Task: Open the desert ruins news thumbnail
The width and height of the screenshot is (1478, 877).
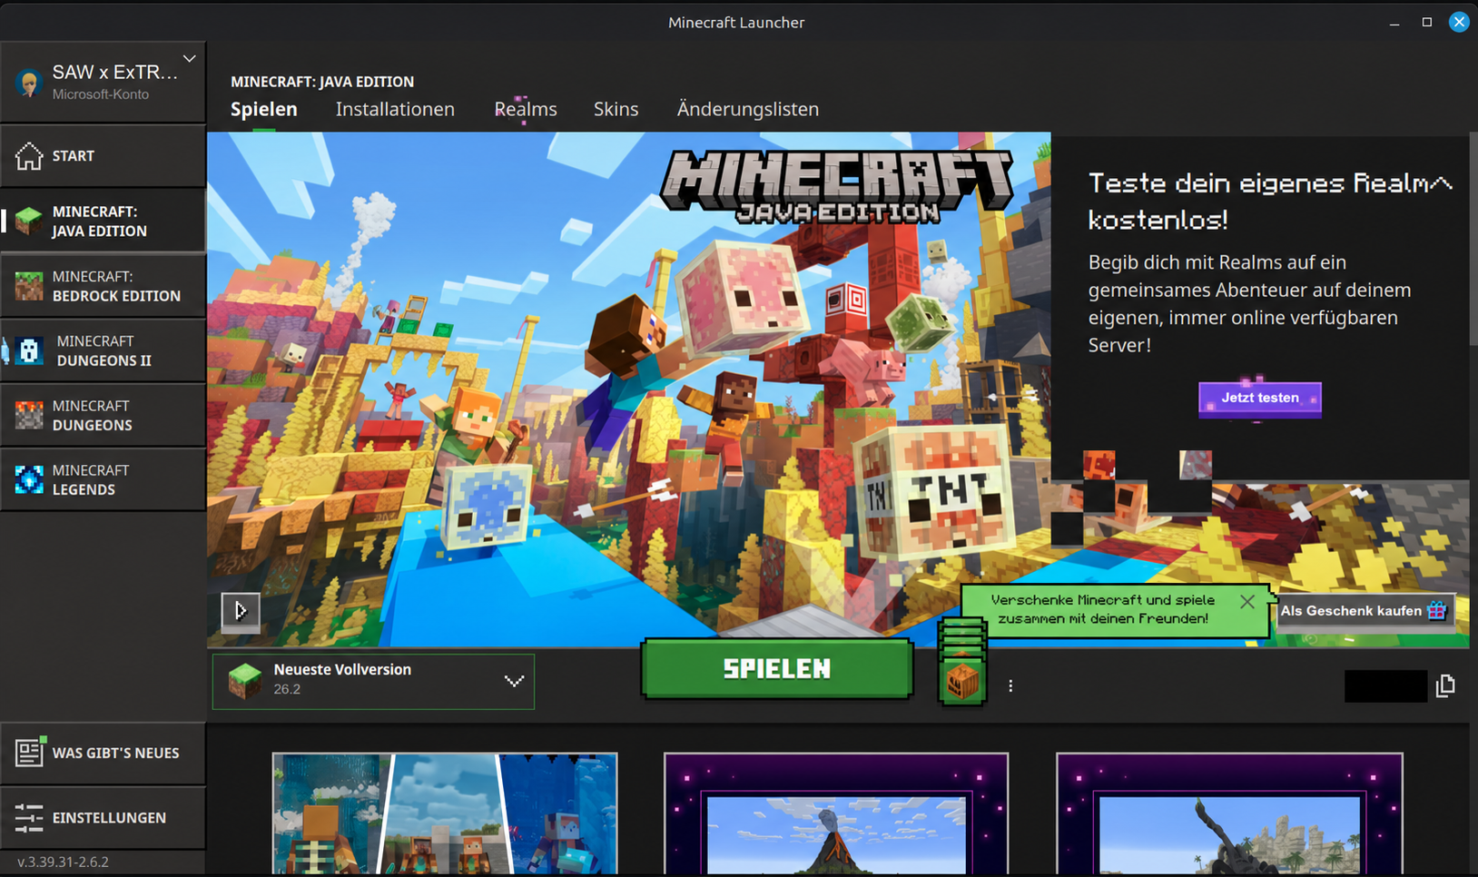Action: coord(1229,813)
